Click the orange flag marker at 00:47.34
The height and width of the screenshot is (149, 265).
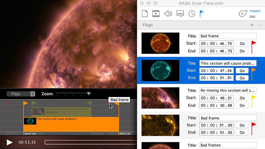tap(25, 103)
